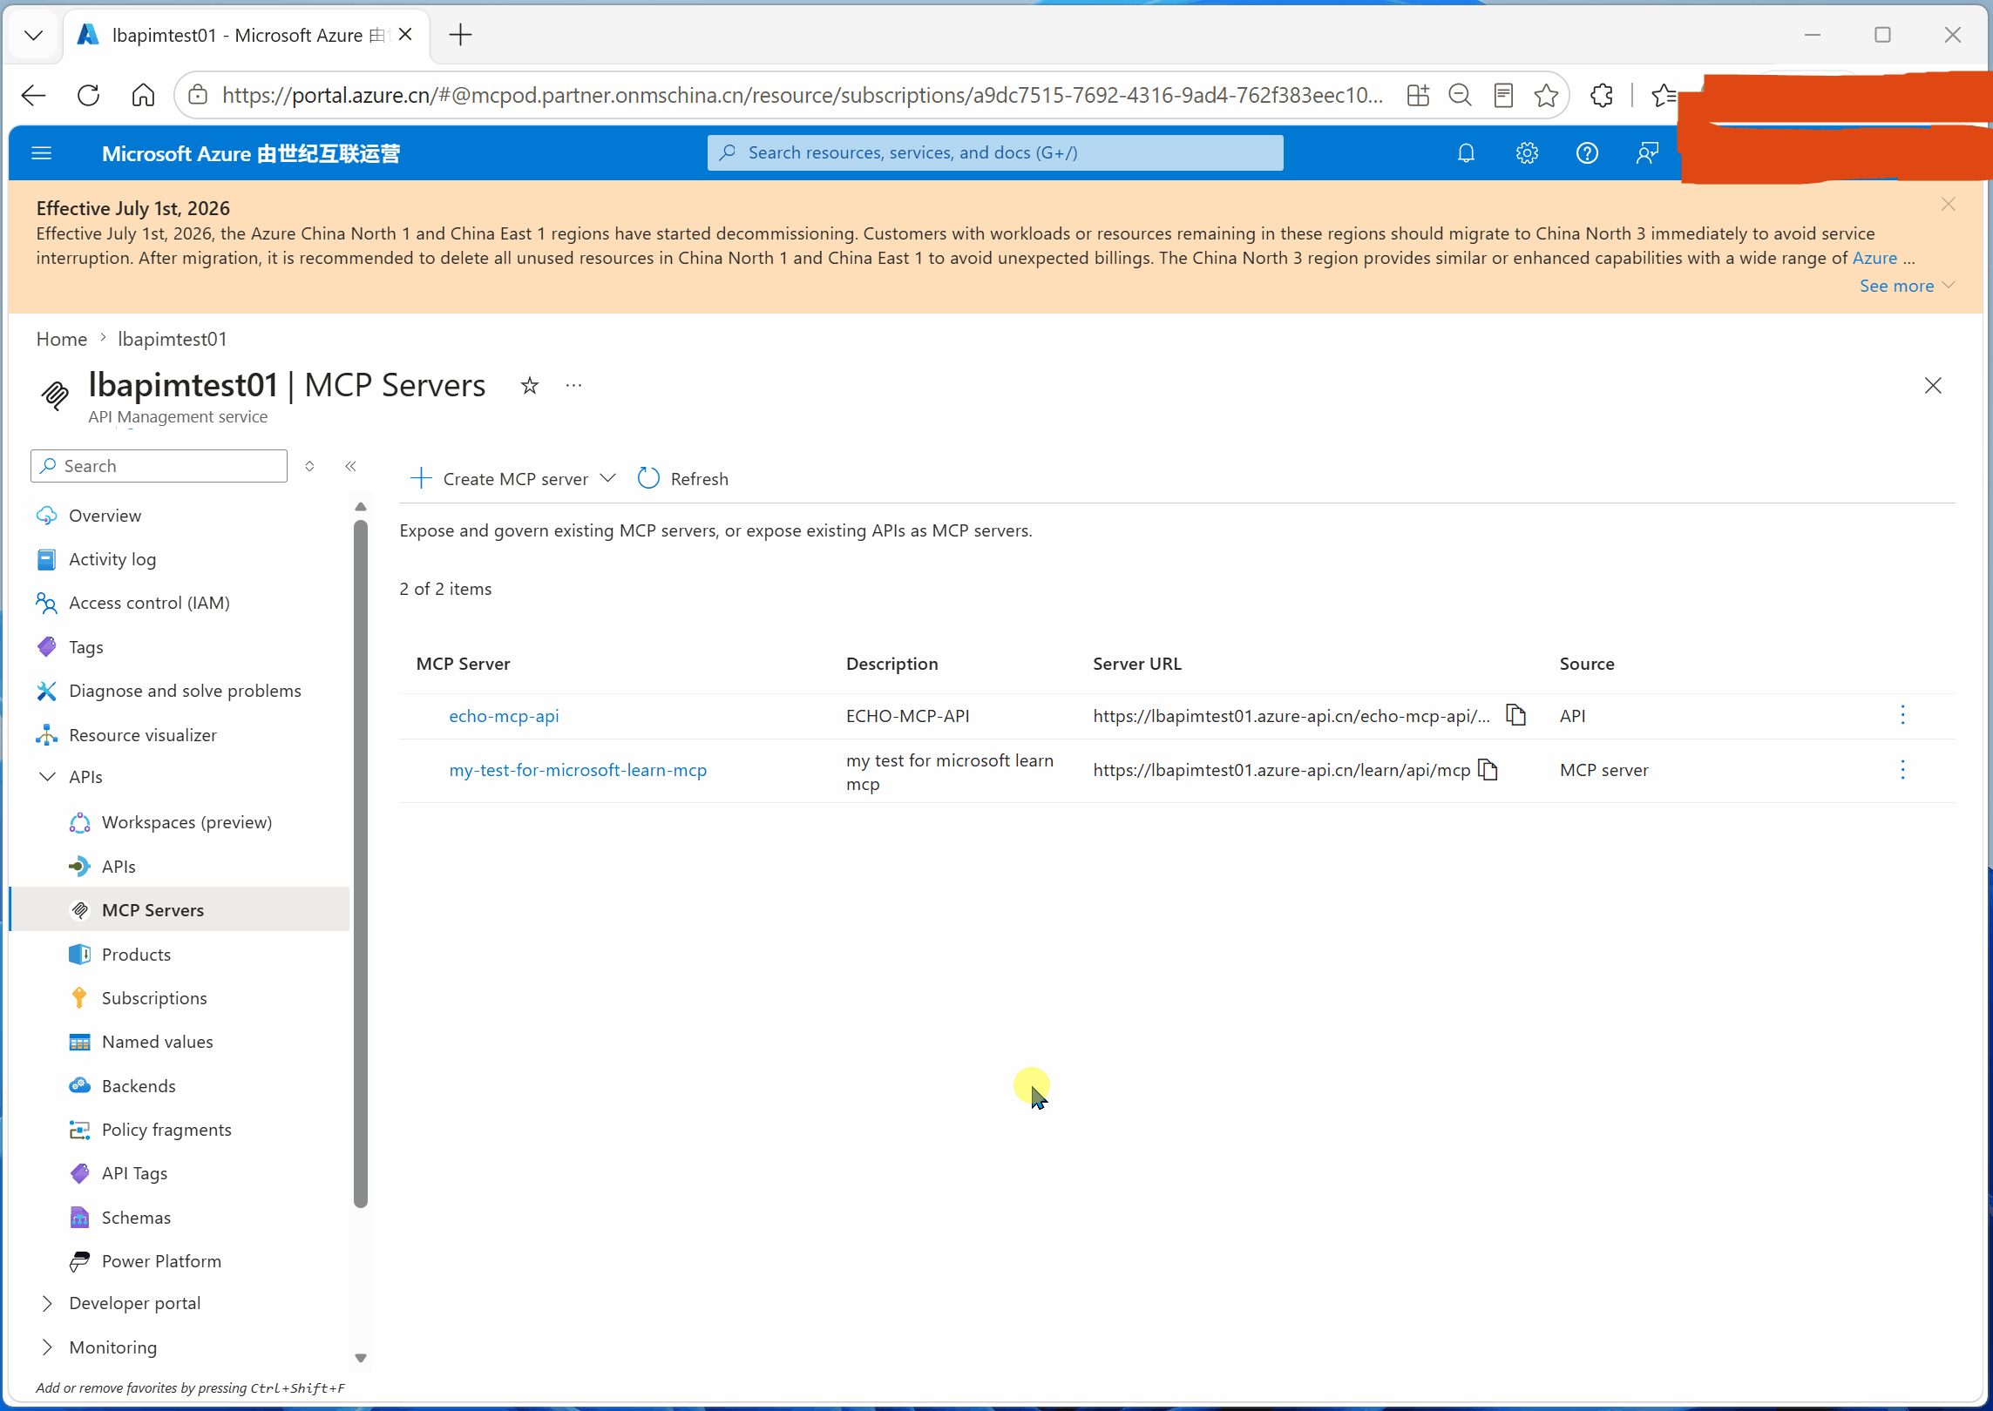Click the browser address bar URL
The height and width of the screenshot is (1411, 1993).
click(802, 95)
